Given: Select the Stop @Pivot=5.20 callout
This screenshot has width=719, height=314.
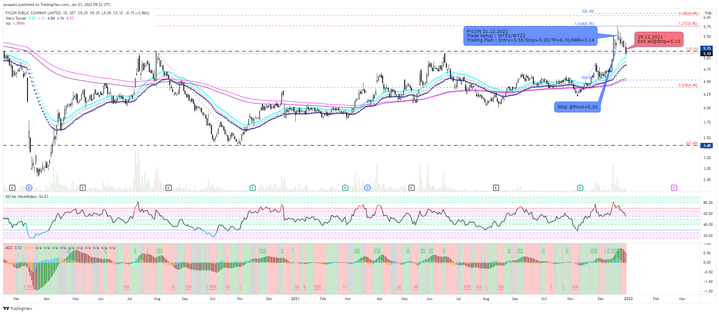Looking at the screenshot, I should tap(577, 107).
